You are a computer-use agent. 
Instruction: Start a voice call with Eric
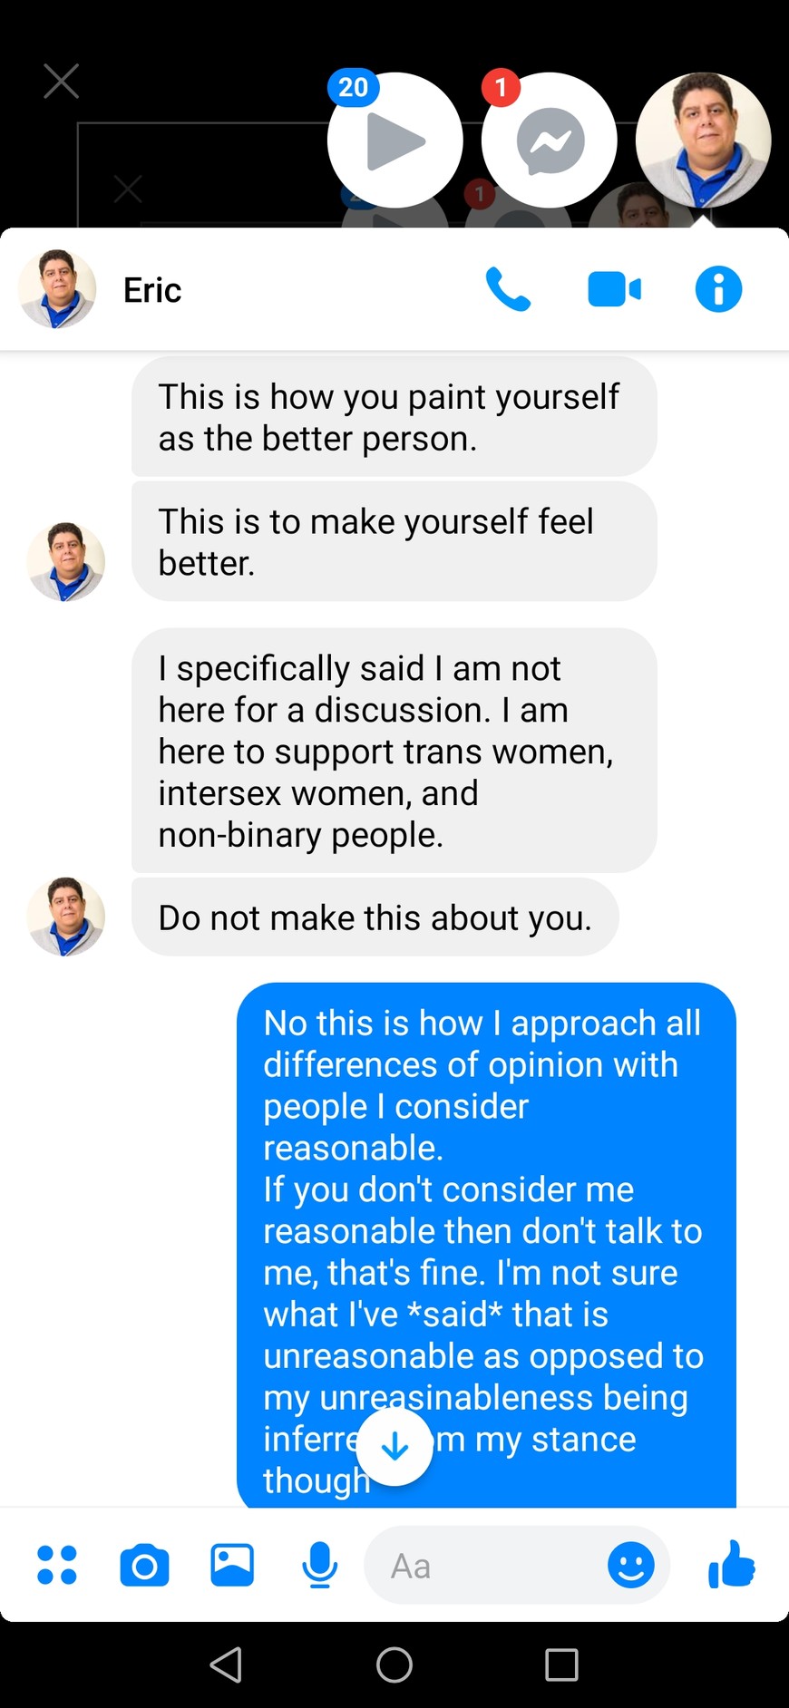(x=508, y=290)
